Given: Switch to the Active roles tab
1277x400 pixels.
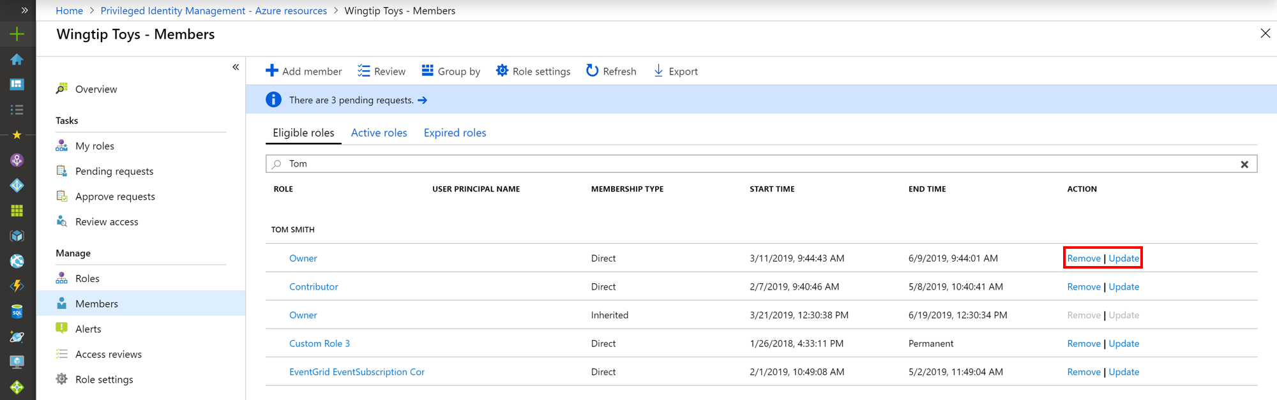Looking at the screenshot, I should [379, 133].
